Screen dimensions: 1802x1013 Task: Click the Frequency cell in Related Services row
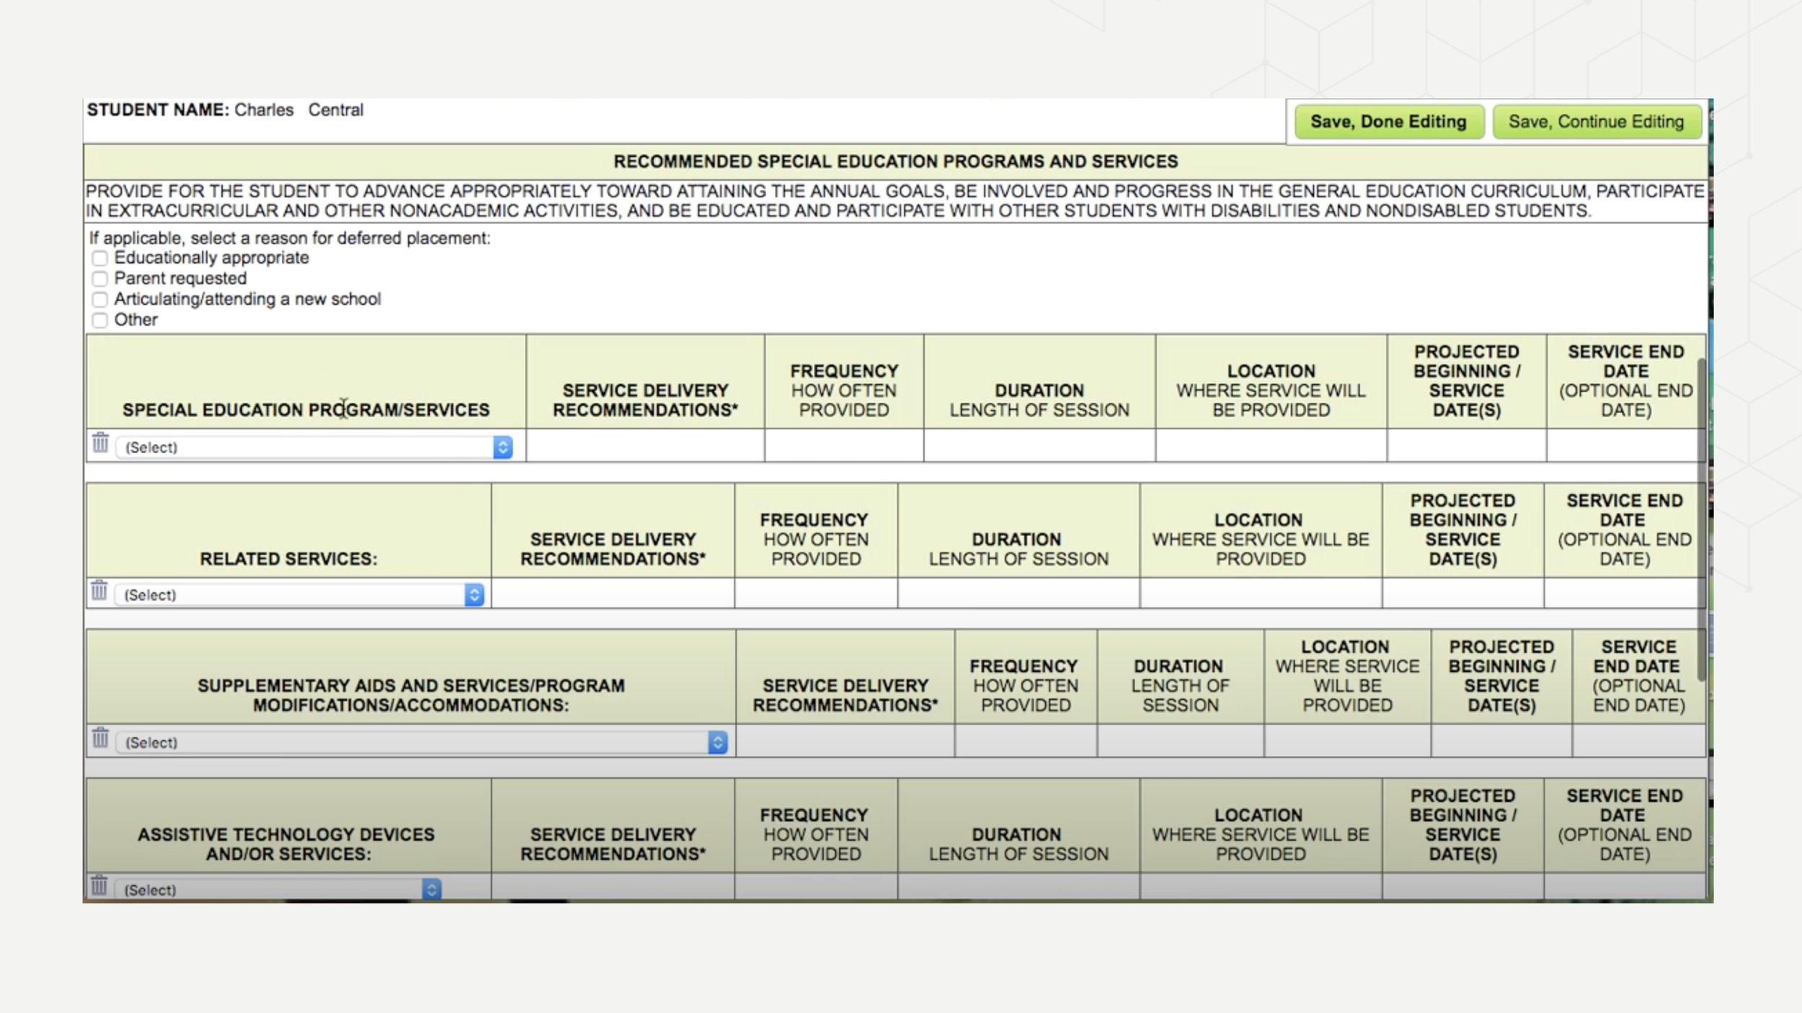pyautogui.click(x=815, y=594)
